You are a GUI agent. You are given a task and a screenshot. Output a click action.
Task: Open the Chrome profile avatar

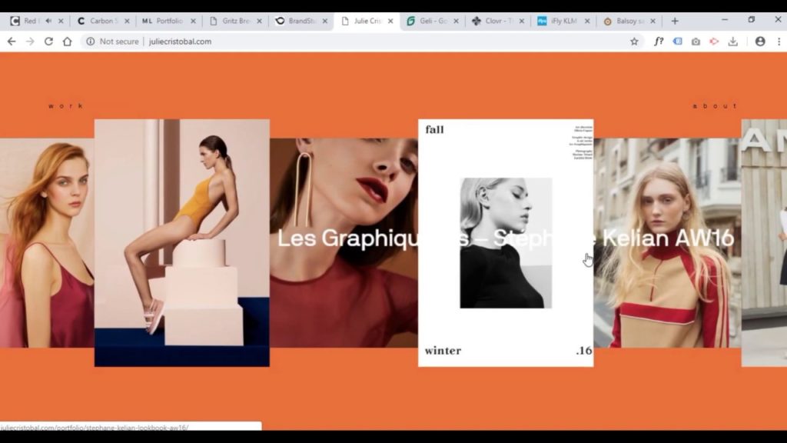(x=760, y=42)
